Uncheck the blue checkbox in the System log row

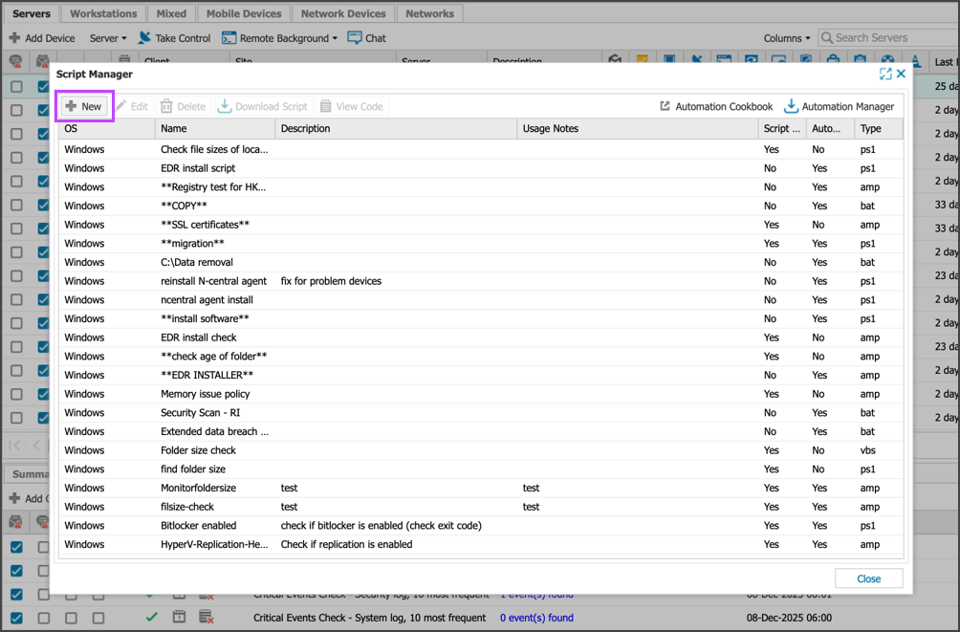[16, 618]
